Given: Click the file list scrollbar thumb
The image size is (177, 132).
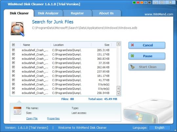Looking at the screenshot, I should pos(118,89).
